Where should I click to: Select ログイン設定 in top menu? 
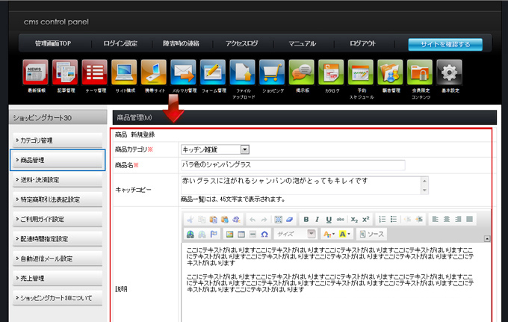coord(120,44)
